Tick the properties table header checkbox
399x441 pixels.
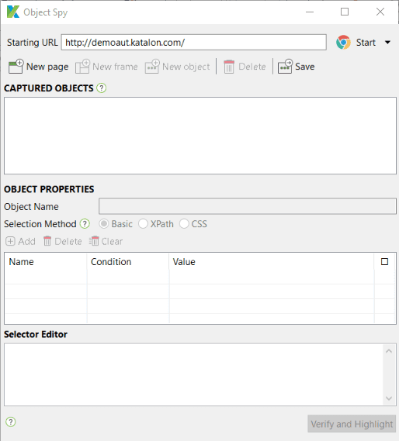(384, 261)
